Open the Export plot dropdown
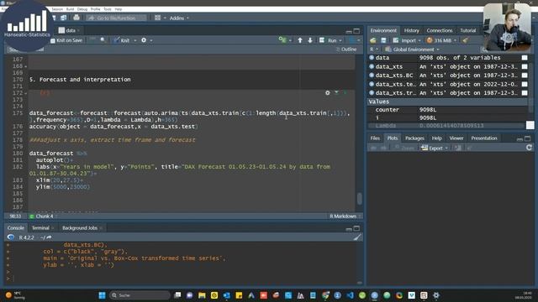The width and height of the screenshot is (538, 302). point(435,148)
